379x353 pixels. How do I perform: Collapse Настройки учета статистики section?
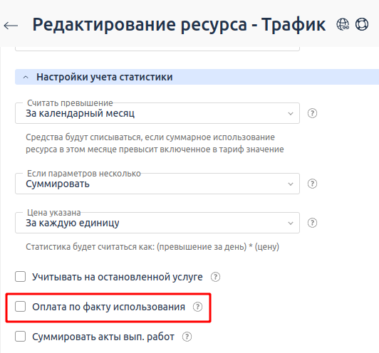(x=26, y=78)
